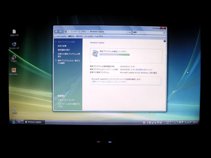Click the Microsoft Update からの Windows と他の製品 text
The width and height of the screenshot is (211, 158).
click(x=138, y=73)
